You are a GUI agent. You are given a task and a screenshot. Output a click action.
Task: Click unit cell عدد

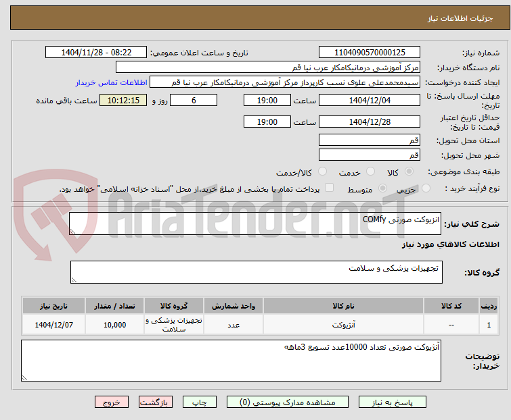234,324
